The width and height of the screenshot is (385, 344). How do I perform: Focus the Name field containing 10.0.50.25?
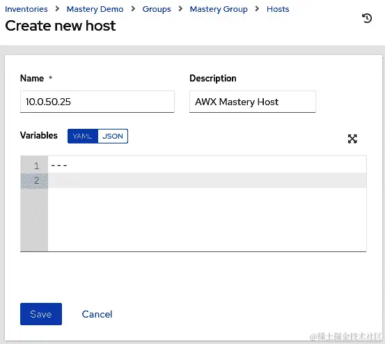click(x=97, y=102)
